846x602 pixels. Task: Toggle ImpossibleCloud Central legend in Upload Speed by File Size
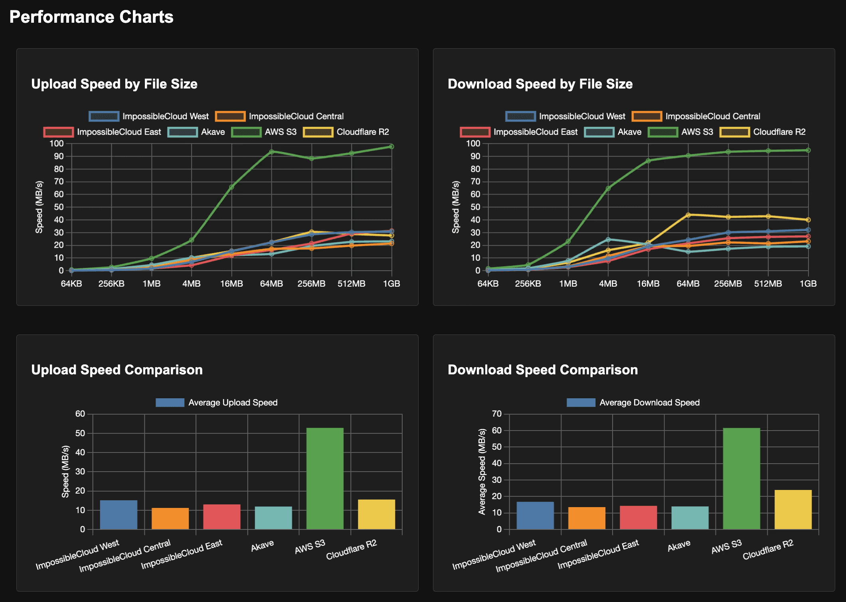pyautogui.click(x=279, y=116)
